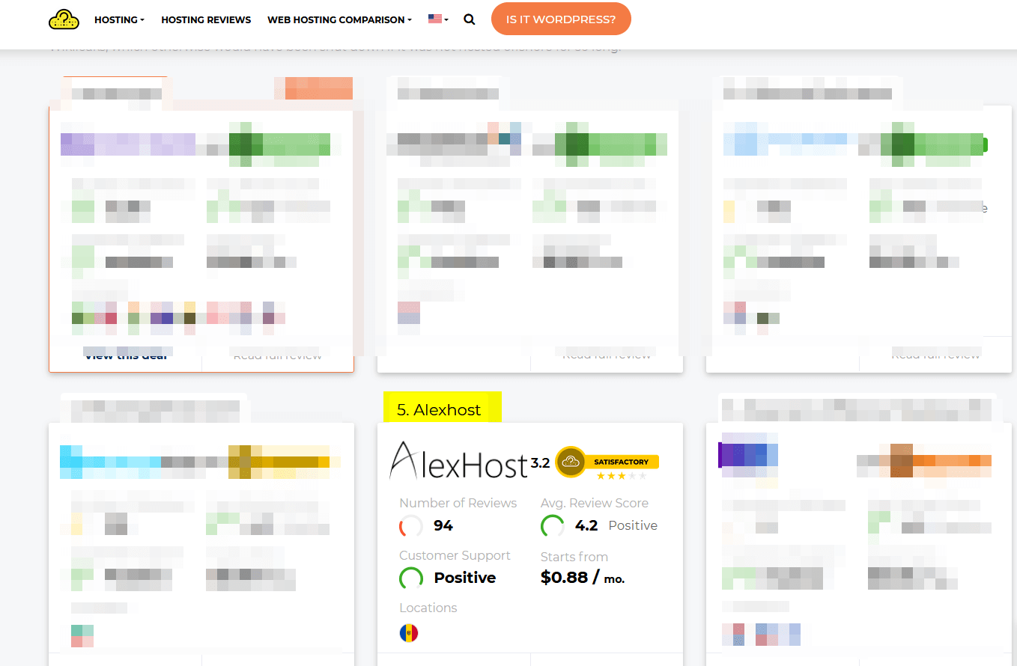1017x666 pixels.
Task: Click the Is It WordPress? button
Action: (561, 19)
